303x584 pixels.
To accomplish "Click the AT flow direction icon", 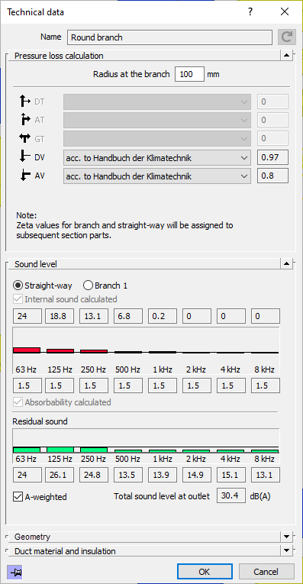I will [25, 120].
